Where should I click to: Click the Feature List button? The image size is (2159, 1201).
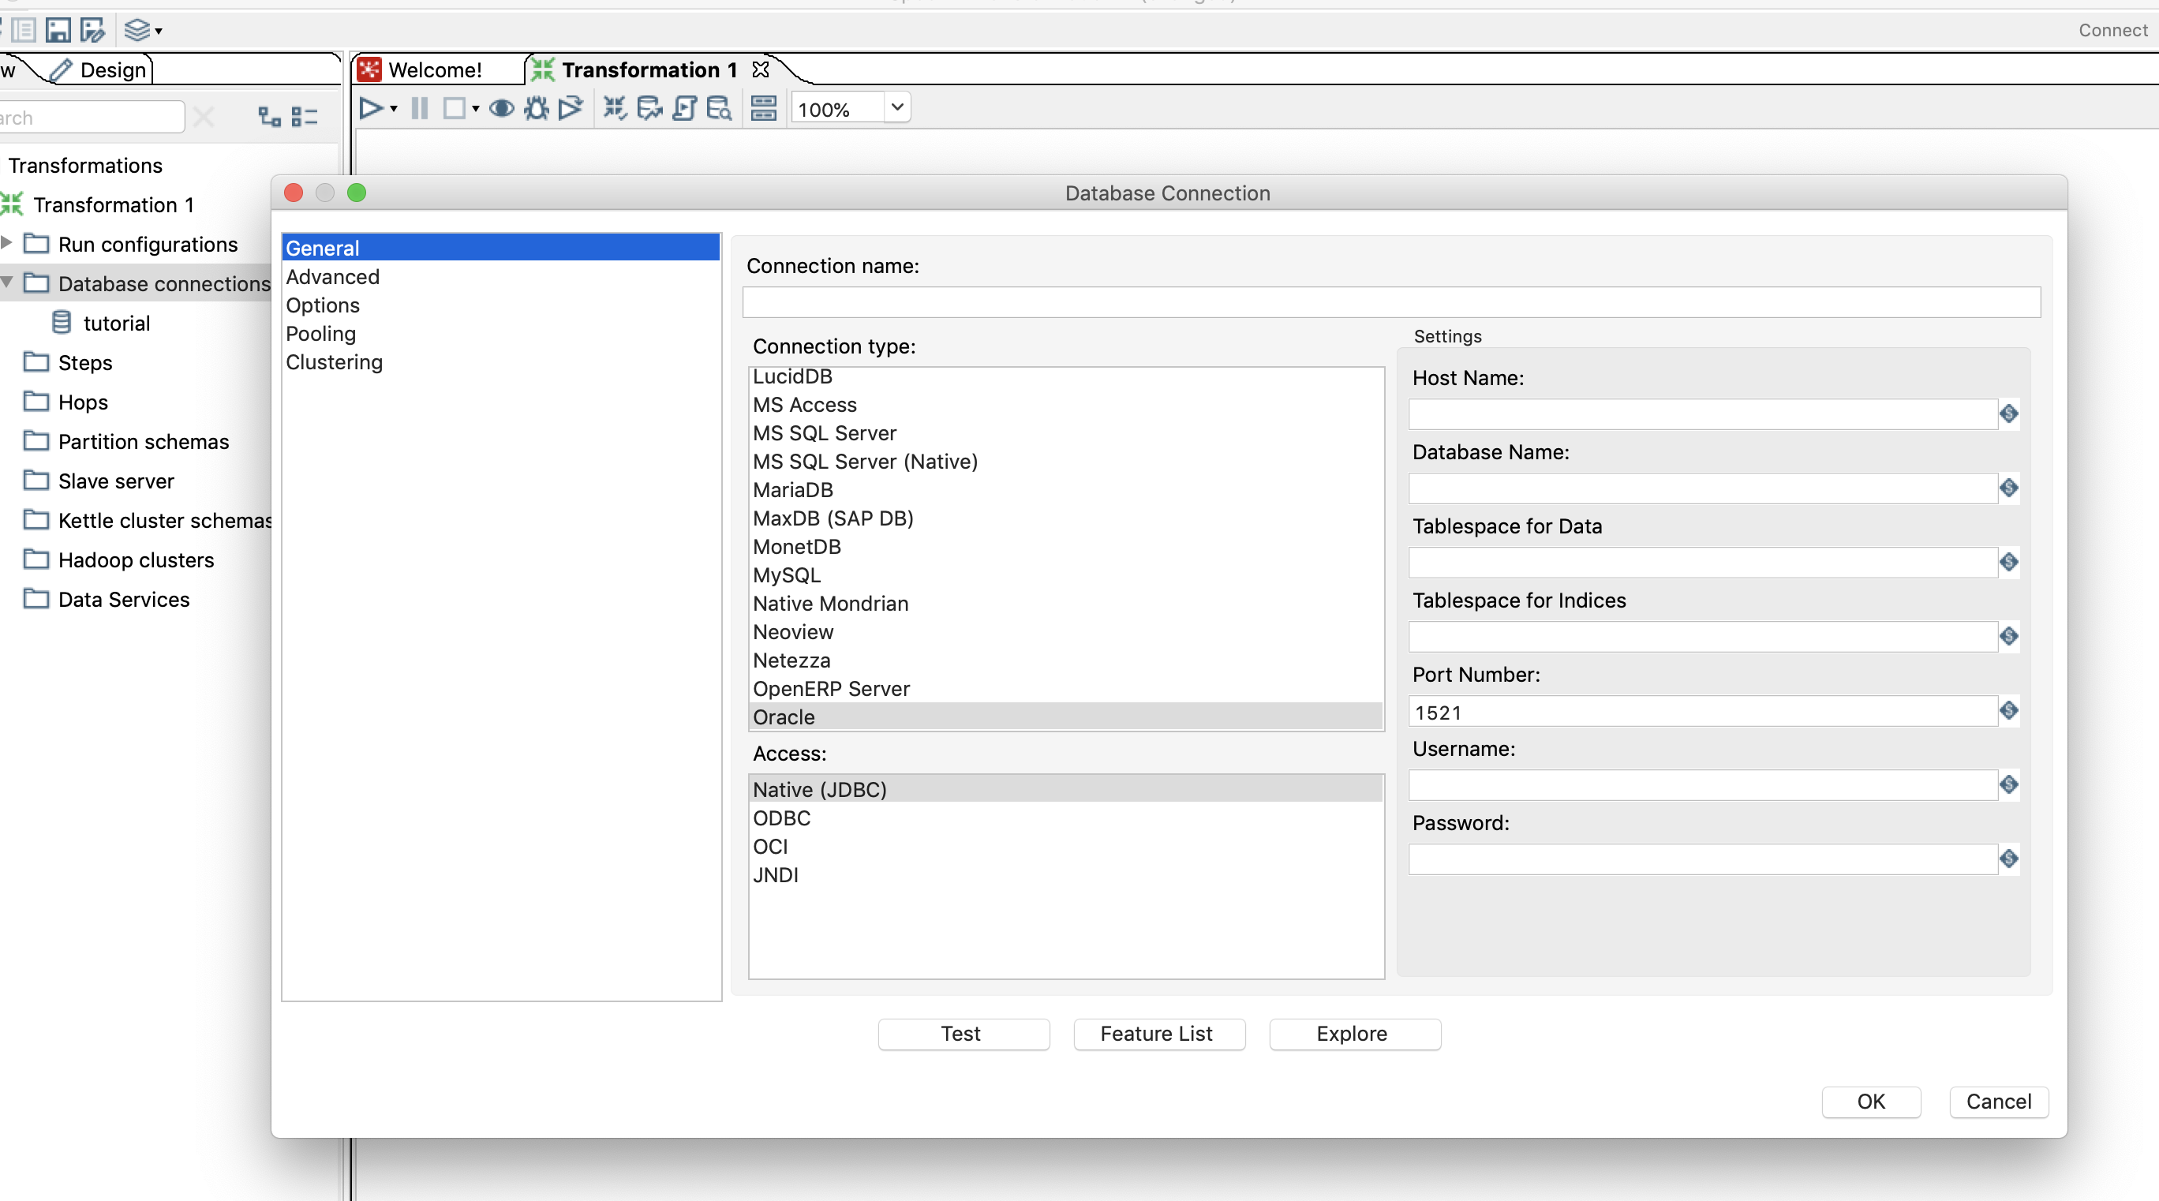[1158, 1034]
